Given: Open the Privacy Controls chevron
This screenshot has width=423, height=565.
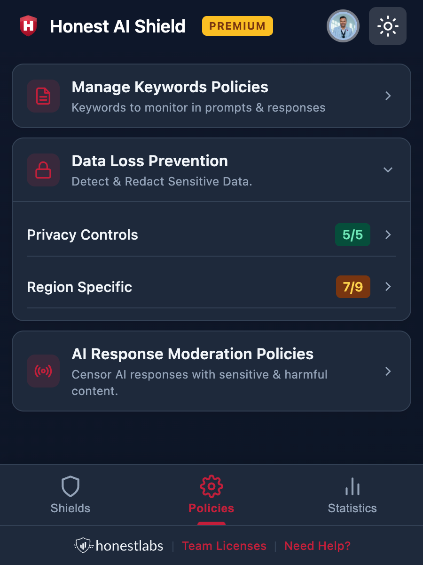Looking at the screenshot, I should click(388, 235).
